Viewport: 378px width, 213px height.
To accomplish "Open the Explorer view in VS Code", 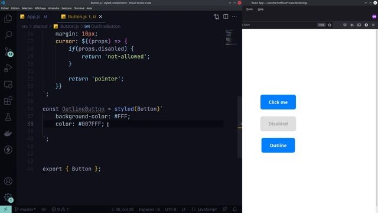I will coord(8,19).
